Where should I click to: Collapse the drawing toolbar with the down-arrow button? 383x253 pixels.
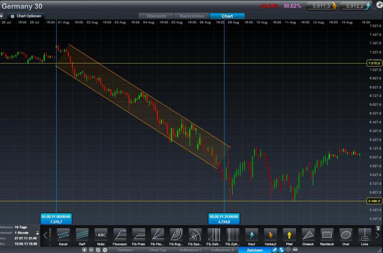pyautogui.click(x=378, y=228)
